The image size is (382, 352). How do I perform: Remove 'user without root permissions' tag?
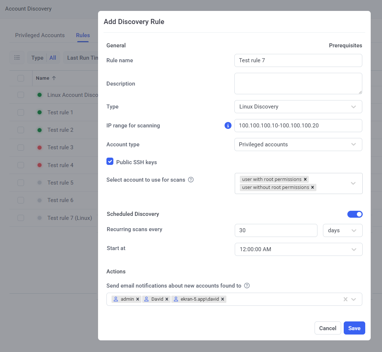coord(313,187)
